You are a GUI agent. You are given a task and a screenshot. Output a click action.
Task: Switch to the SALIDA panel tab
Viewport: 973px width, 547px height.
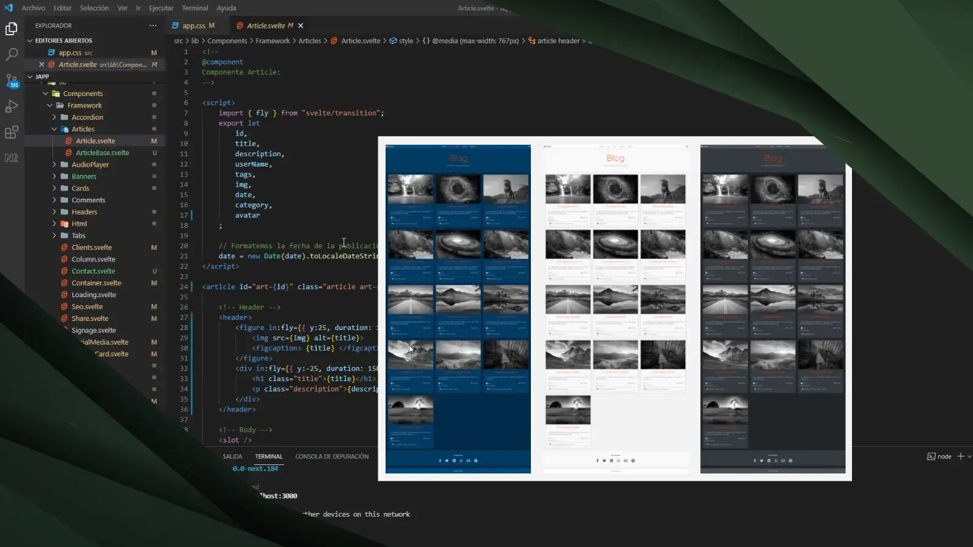232,456
